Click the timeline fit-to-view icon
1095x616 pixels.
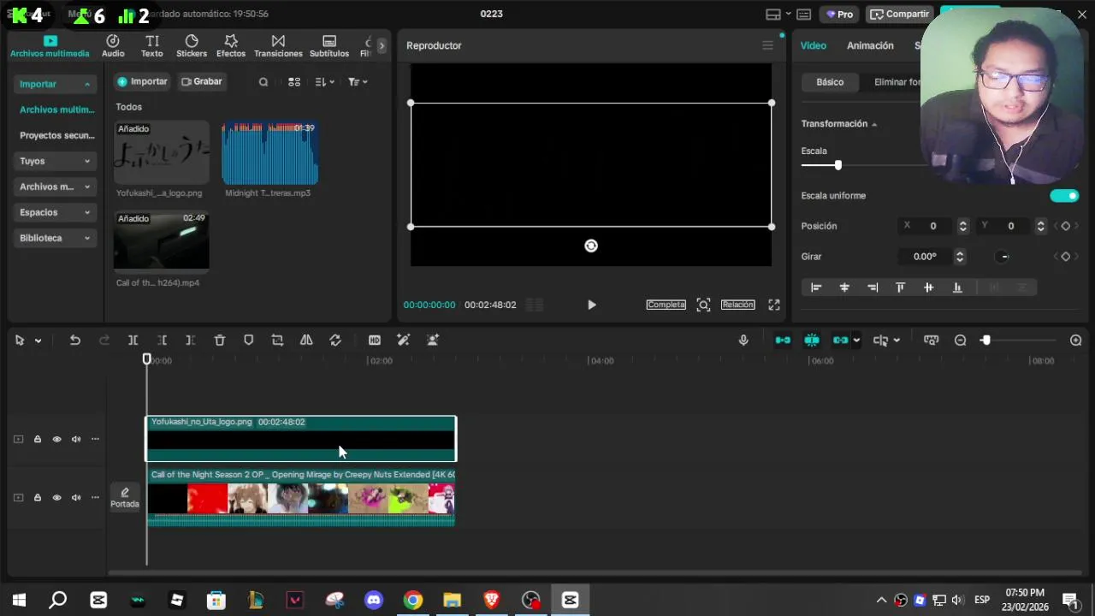point(932,341)
